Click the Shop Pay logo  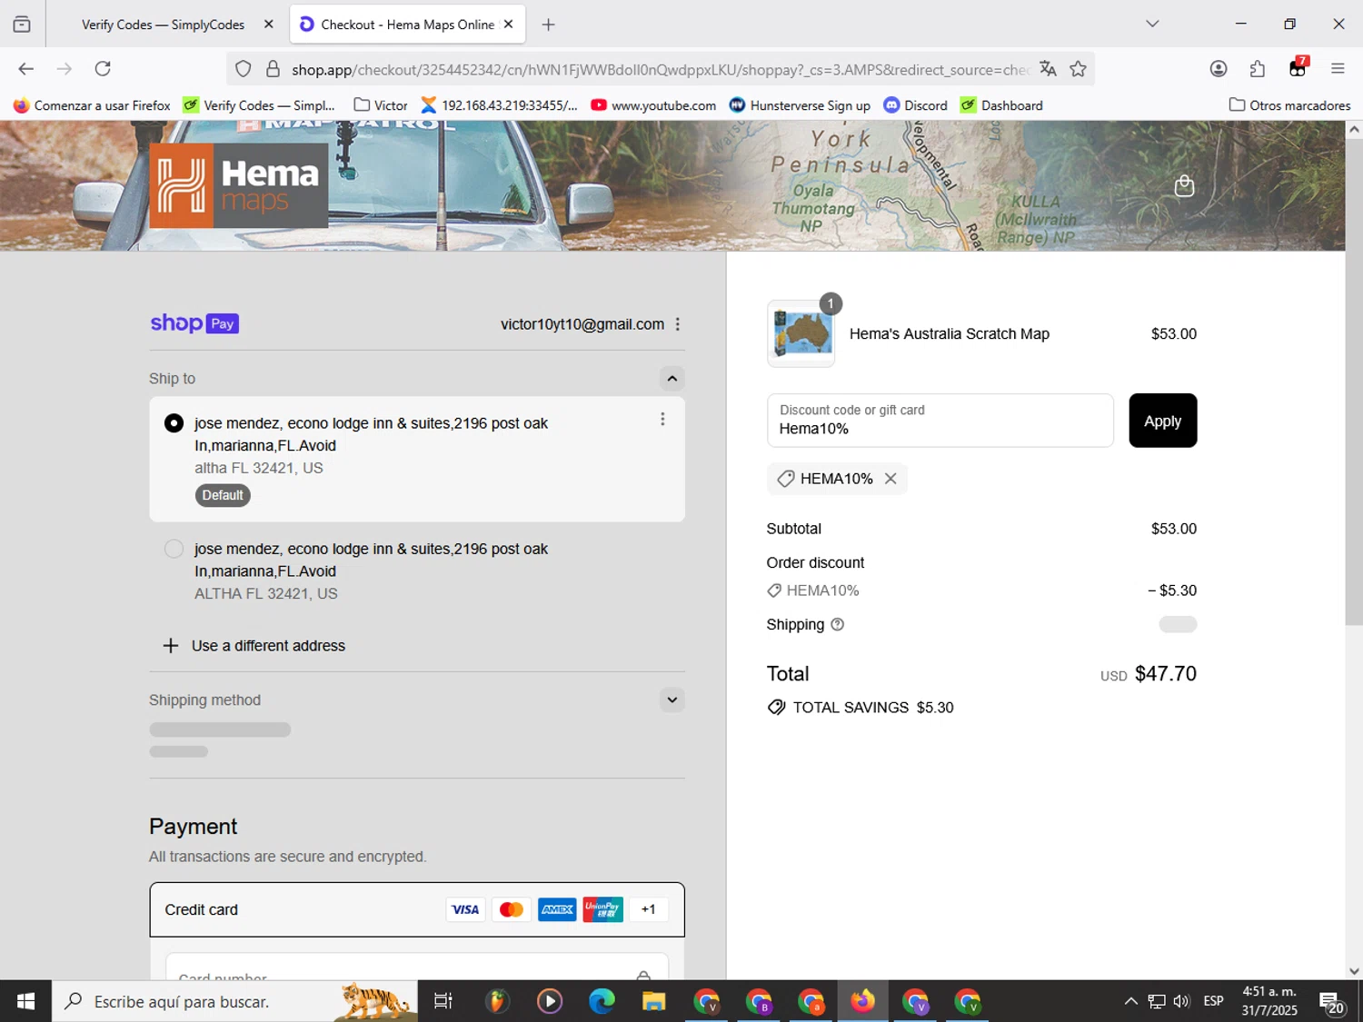(194, 323)
